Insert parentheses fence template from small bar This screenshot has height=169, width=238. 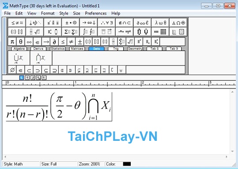coord(88,42)
